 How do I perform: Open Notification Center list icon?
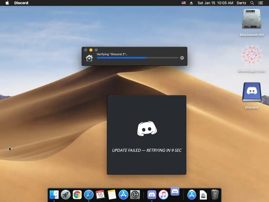click(260, 3)
